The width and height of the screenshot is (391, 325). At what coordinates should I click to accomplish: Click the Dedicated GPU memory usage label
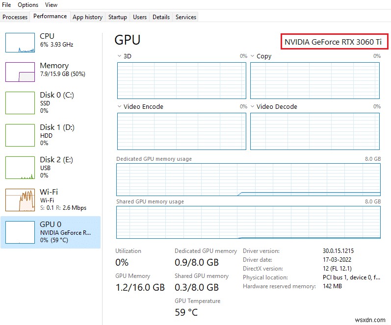[154, 159]
